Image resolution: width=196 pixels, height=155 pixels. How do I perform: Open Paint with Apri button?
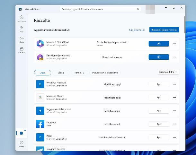[159, 137]
